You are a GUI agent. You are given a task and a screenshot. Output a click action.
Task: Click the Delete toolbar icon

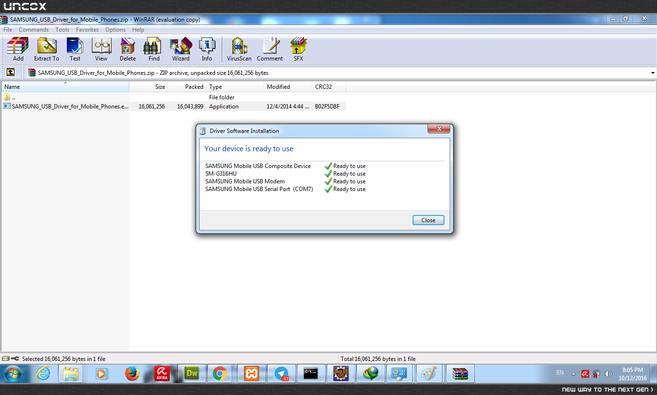click(x=127, y=49)
